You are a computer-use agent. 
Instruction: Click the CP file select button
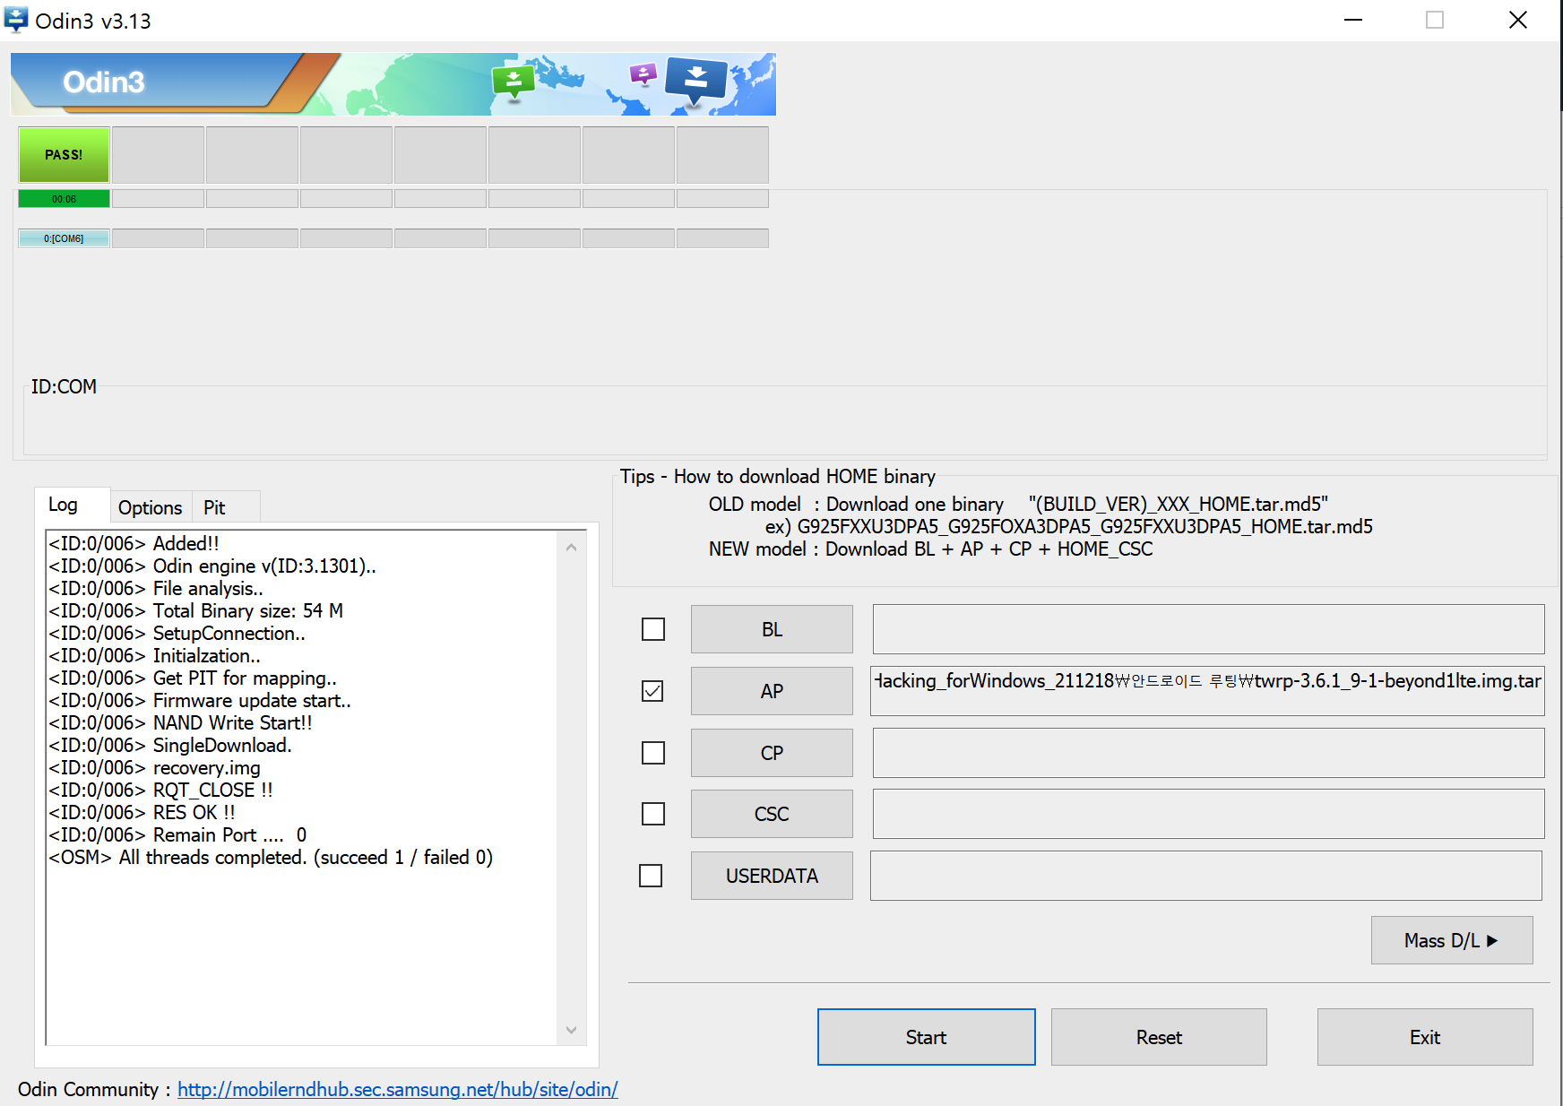tap(772, 753)
